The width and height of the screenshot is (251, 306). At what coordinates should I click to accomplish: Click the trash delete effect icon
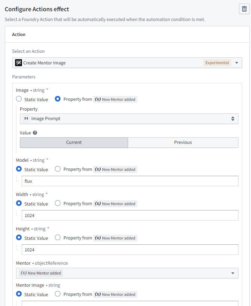pyautogui.click(x=244, y=9)
